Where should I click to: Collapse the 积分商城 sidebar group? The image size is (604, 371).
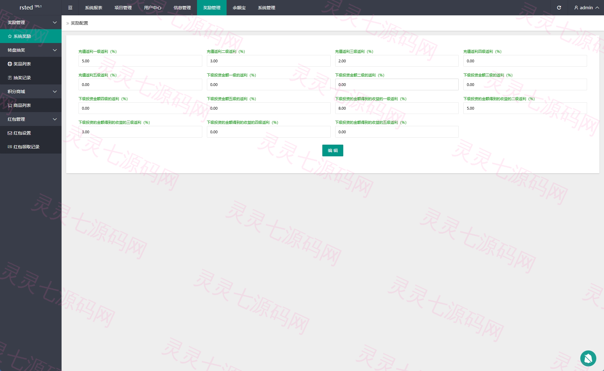pos(55,92)
